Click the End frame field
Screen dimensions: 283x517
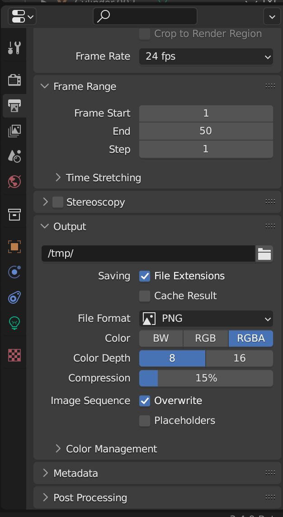pos(206,131)
